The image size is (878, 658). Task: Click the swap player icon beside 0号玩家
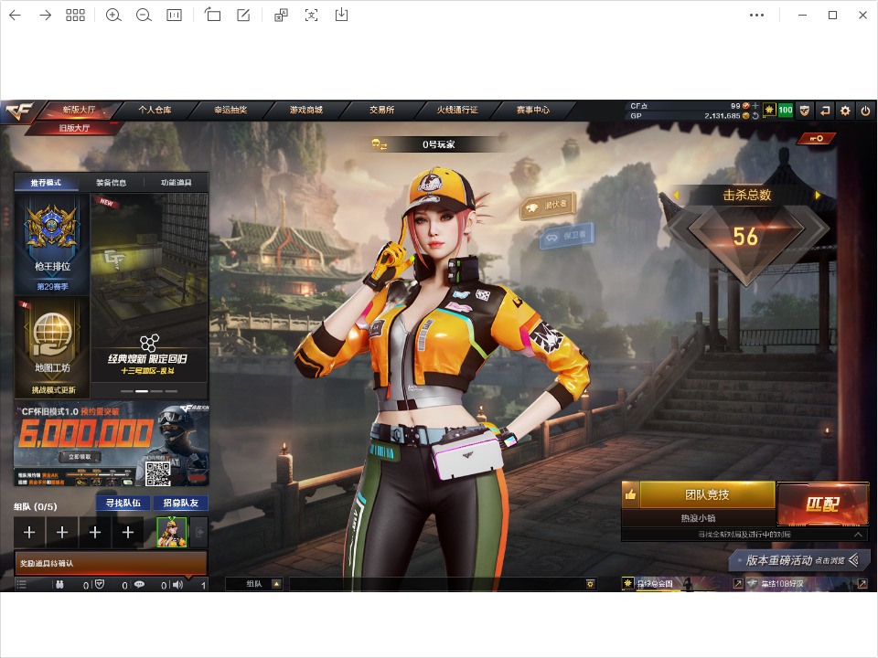click(x=379, y=145)
